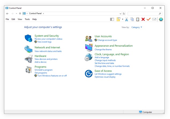Open the System and Security shield icon

28,38
